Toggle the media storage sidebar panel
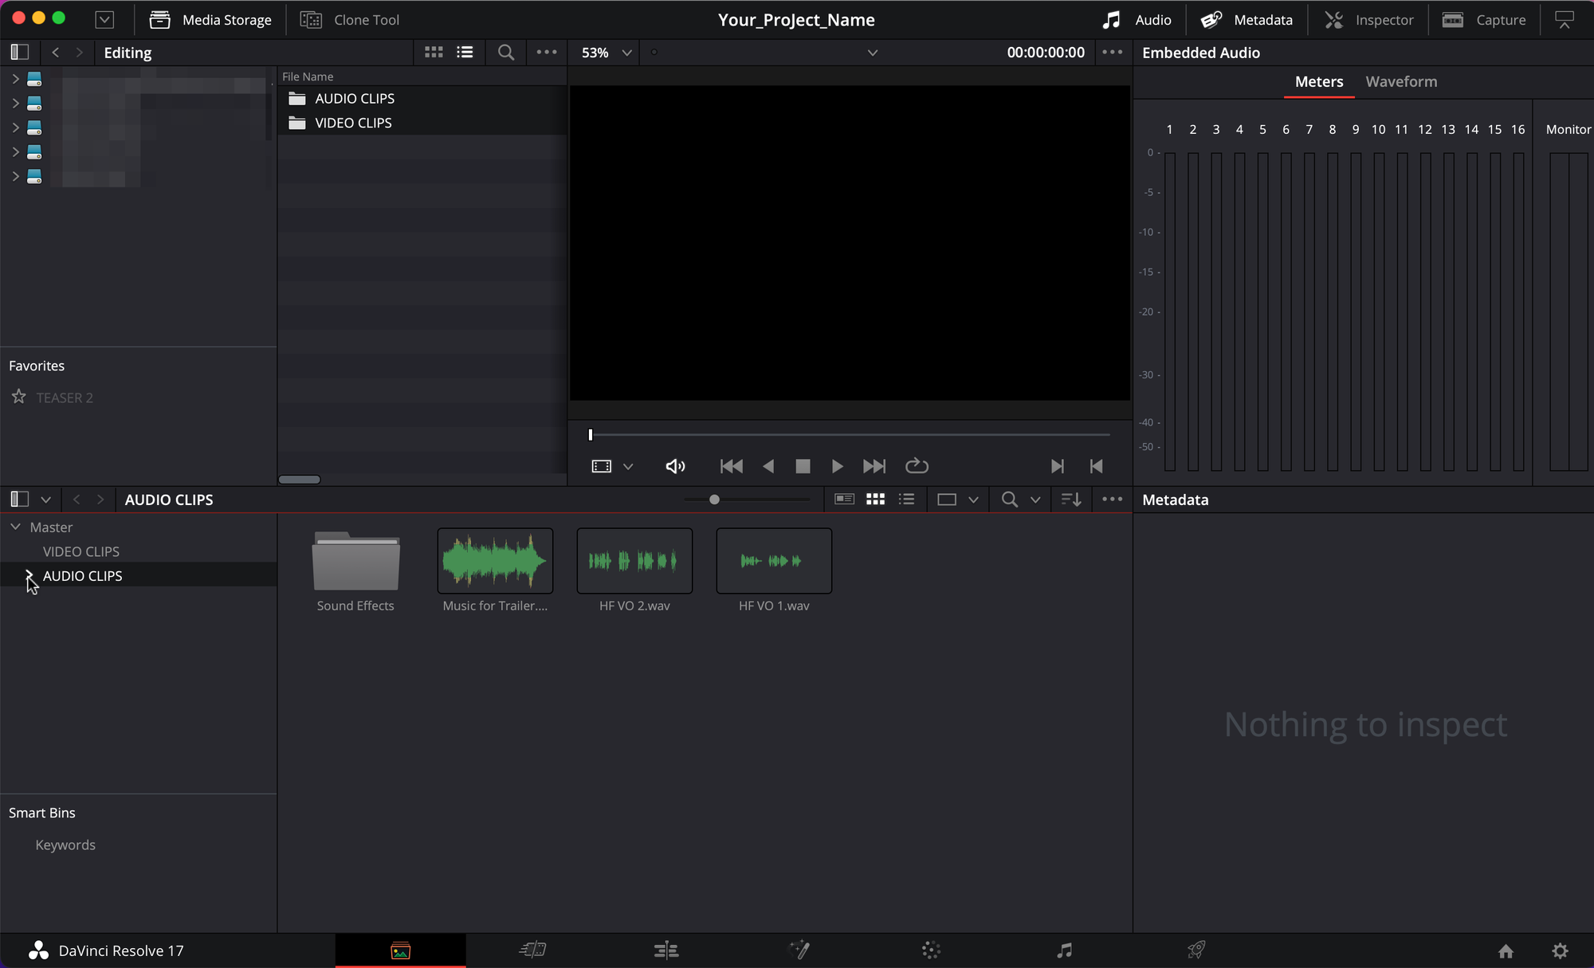This screenshot has height=968, width=1594. (20, 53)
